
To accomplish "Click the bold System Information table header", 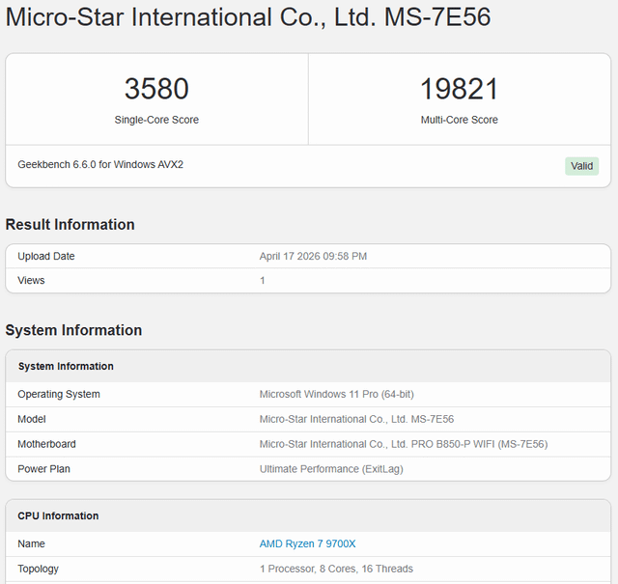I will (x=66, y=367).
